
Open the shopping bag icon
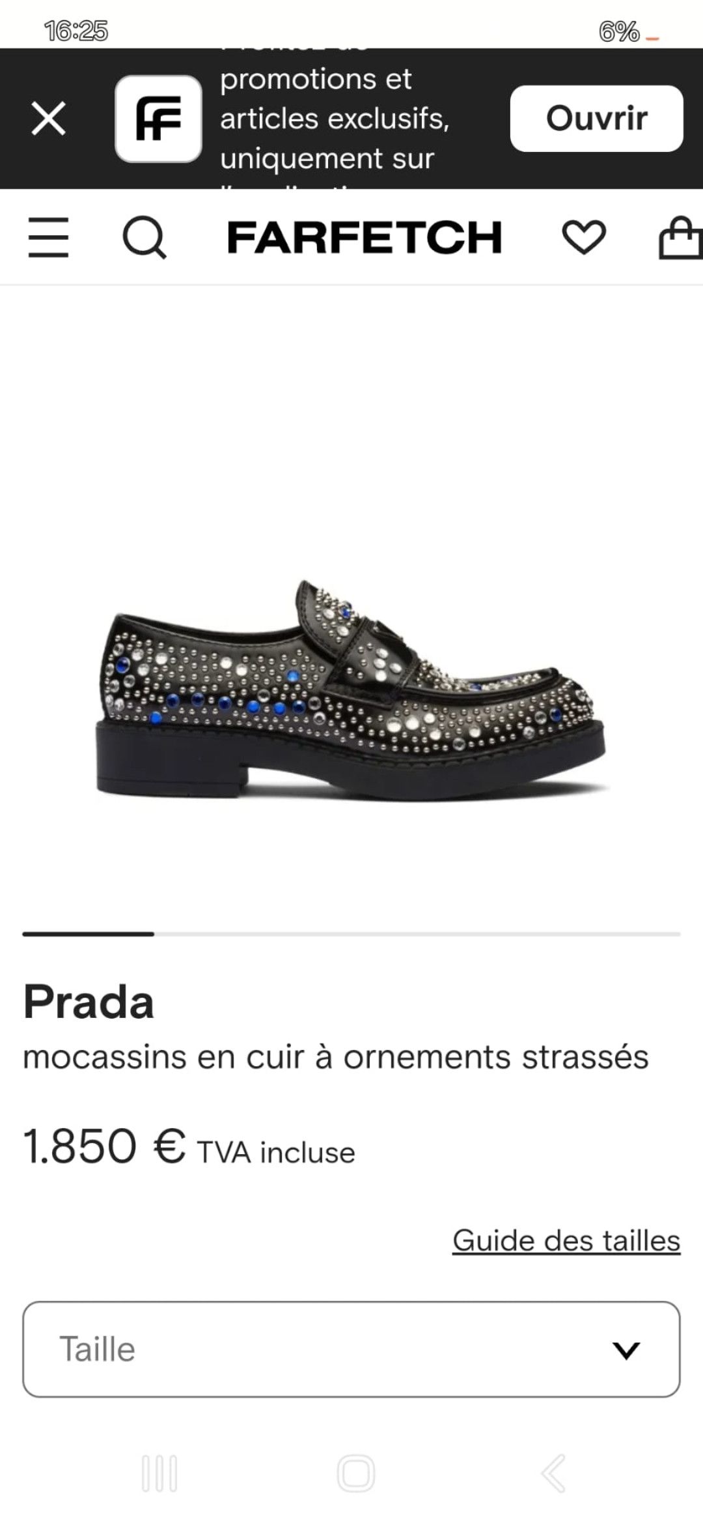681,238
